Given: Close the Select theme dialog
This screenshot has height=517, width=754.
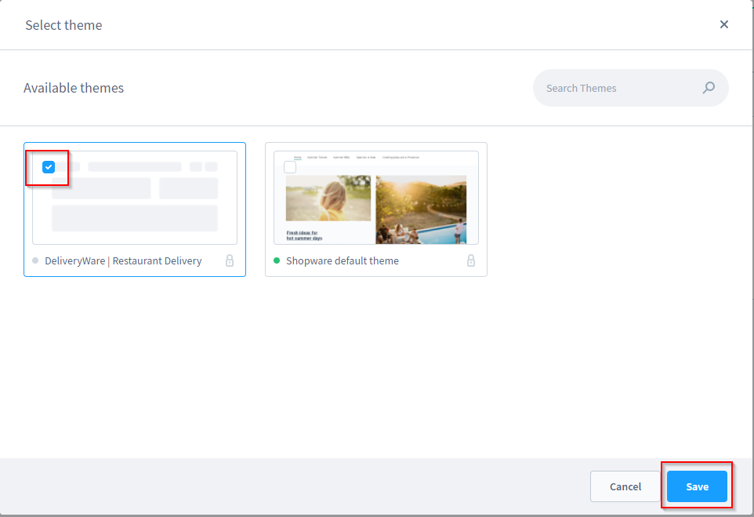Looking at the screenshot, I should [x=724, y=24].
